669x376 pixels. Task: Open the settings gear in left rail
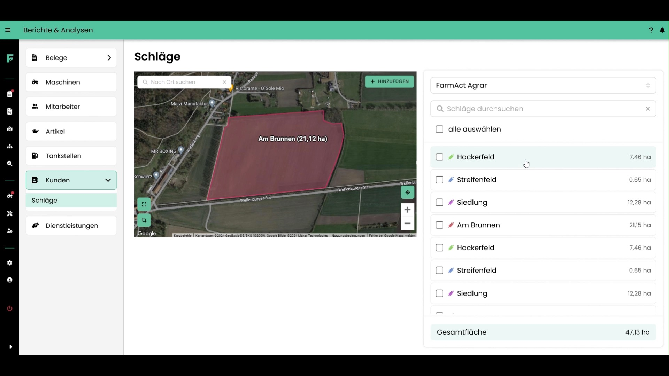10,263
